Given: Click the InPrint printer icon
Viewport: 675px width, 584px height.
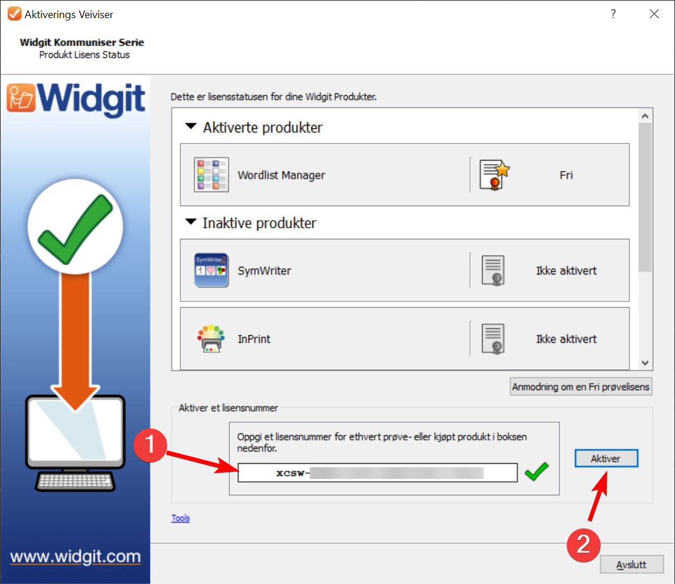Looking at the screenshot, I should (x=211, y=339).
